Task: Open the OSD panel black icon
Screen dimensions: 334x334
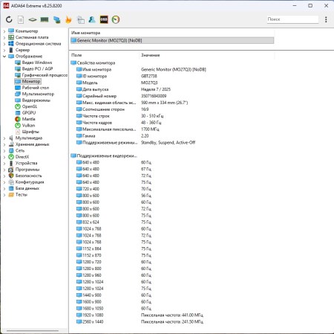Action: [104, 19]
